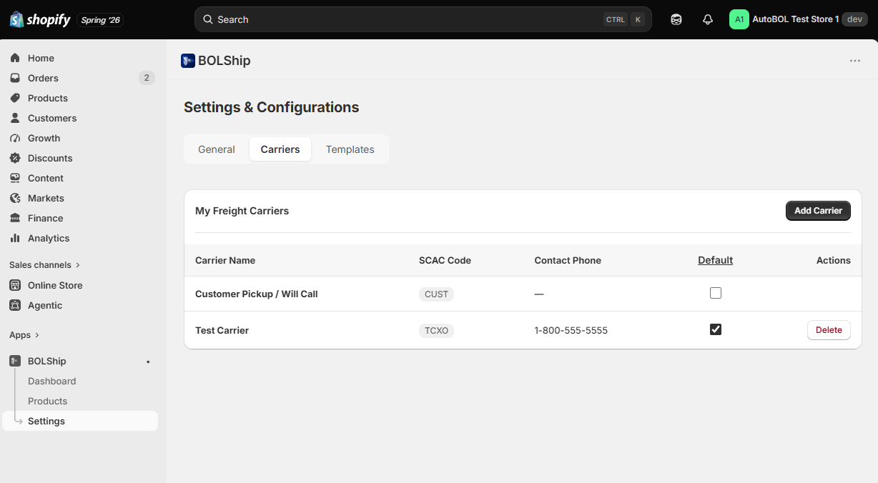Open the three-dots menu in BOLShip header
Image resolution: width=878 pixels, height=483 pixels.
click(855, 61)
